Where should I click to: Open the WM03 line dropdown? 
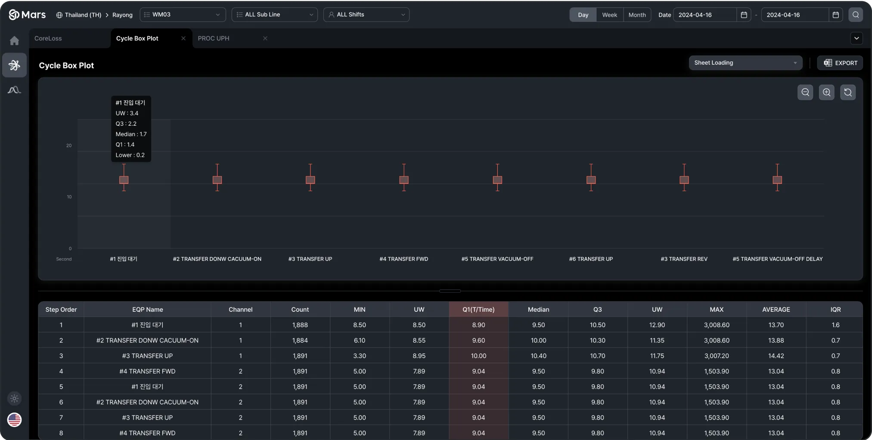point(183,15)
